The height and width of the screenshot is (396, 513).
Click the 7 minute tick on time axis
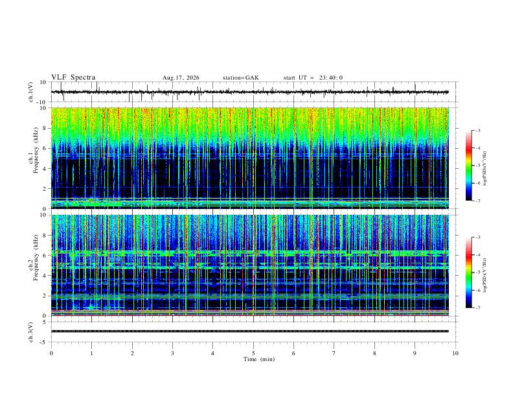(x=334, y=353)
